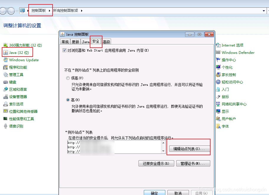Screen dimensions: 269x195
Task: Switch to 更新 tab
Action: coord(75,42)
